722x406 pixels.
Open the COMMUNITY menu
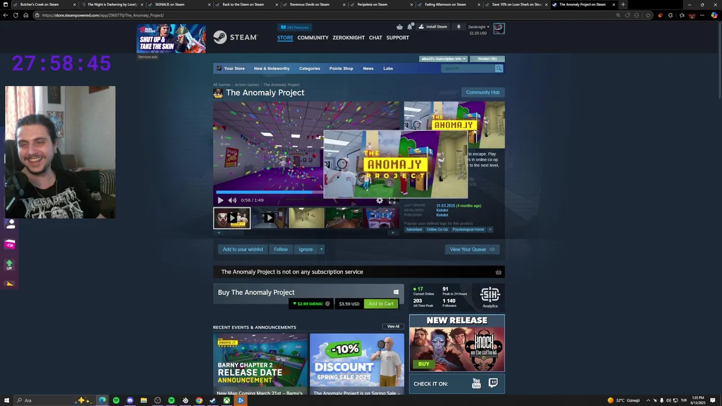coord(312,38)
